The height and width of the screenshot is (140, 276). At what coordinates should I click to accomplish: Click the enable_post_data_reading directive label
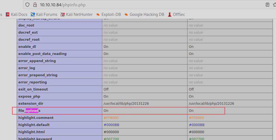(x=42, y=54)
